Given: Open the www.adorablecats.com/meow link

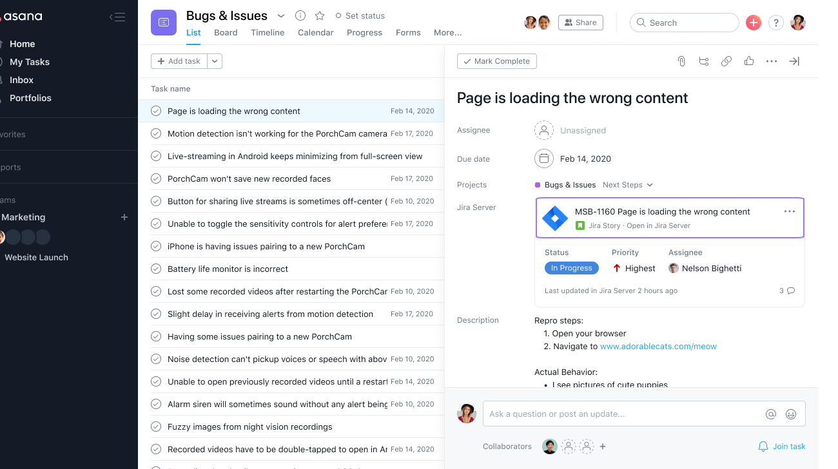Looking at the screenshot, I should (658, 347).
